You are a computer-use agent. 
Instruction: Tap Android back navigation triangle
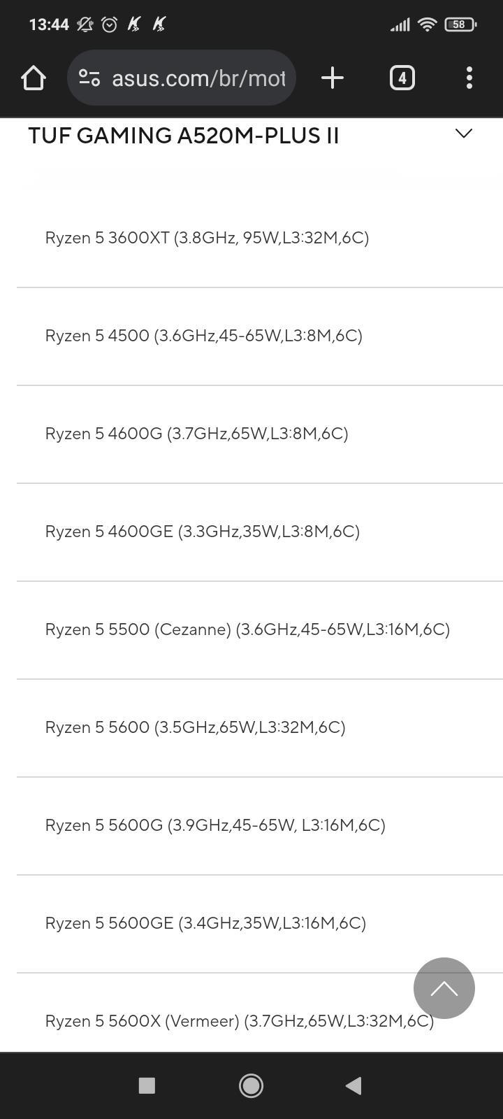pos(353,1085)
